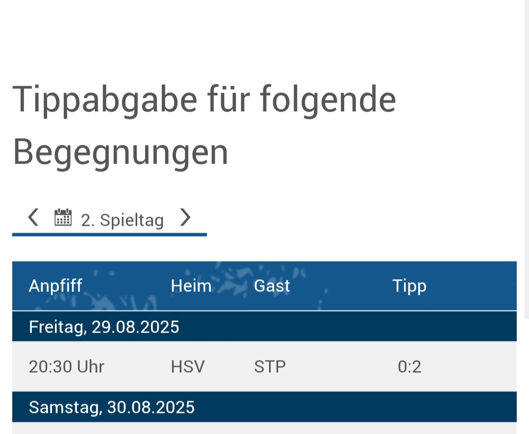Viewport: 529px width, 434px height.
Task: Click the Tippabgabe für folgende Begegnungen heading
Action: [204, 125]
